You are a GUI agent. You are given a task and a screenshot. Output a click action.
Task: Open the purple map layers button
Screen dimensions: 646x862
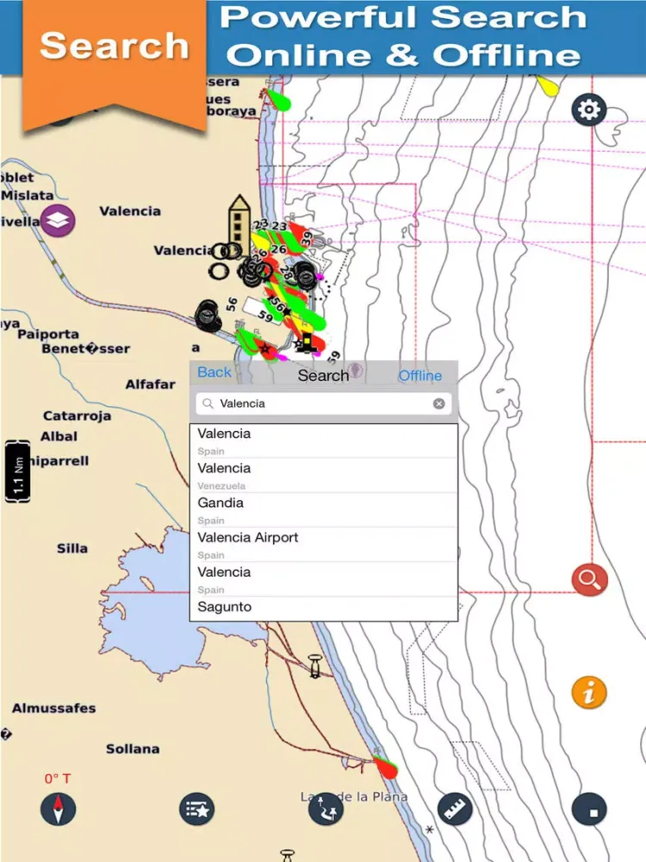(x=58, y=220)
